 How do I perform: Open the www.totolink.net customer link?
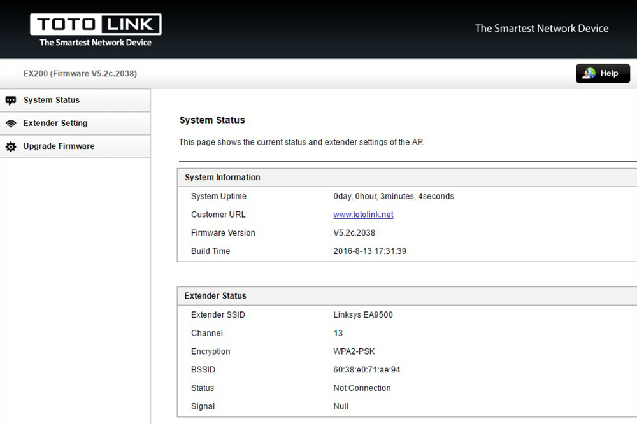363,215
